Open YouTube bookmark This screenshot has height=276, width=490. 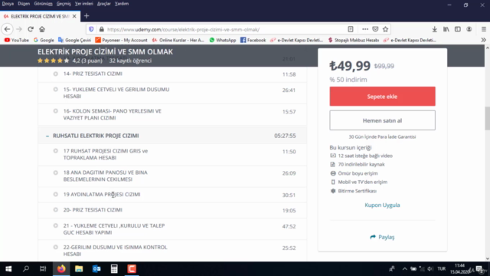point(17,40)
